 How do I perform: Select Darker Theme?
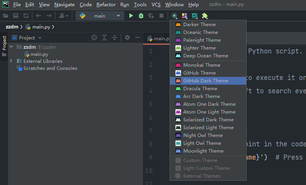click(208, 25)
